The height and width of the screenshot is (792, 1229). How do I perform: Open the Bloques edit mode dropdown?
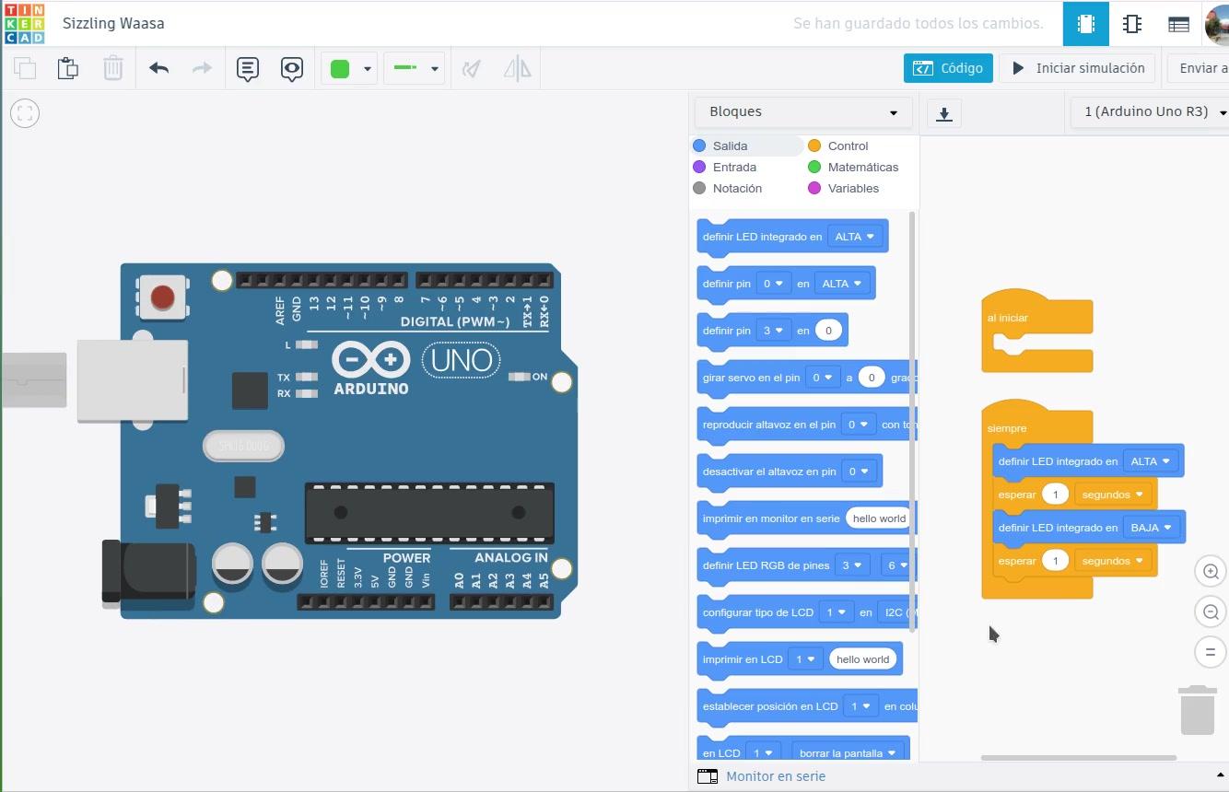point(803,112)
